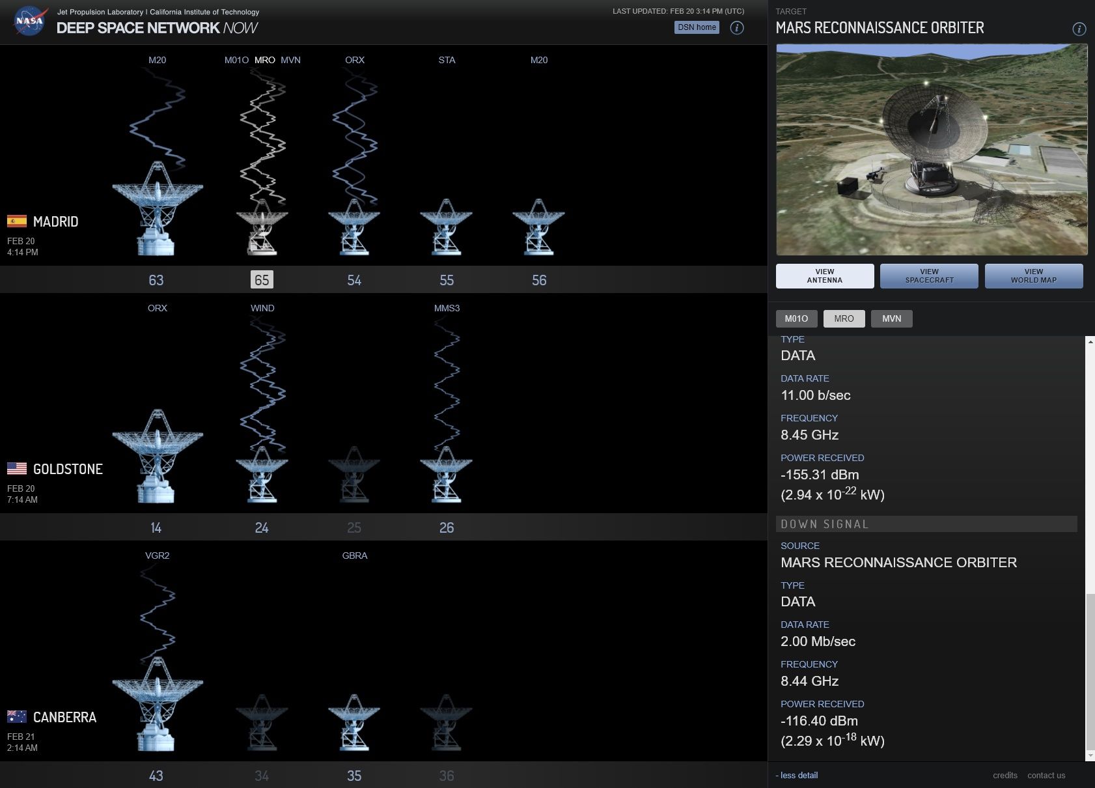This screenshot has width=1095, height=788.
Task: Go to DSN home
Action: 697,27
